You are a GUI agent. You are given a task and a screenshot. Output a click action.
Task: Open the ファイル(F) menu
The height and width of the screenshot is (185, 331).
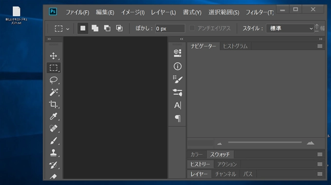(77, 13)
